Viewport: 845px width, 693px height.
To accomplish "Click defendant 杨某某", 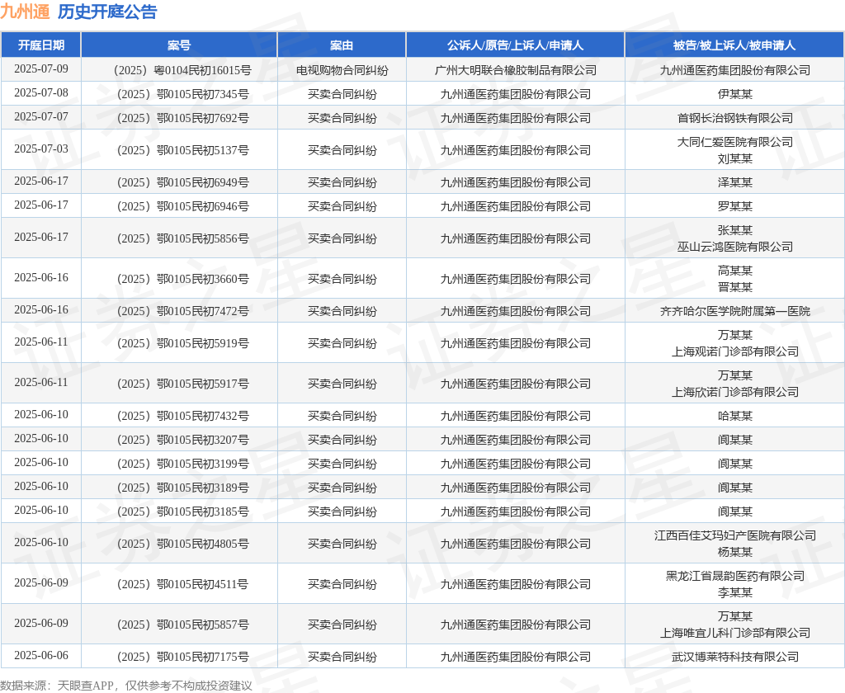I will pos(734,552).
